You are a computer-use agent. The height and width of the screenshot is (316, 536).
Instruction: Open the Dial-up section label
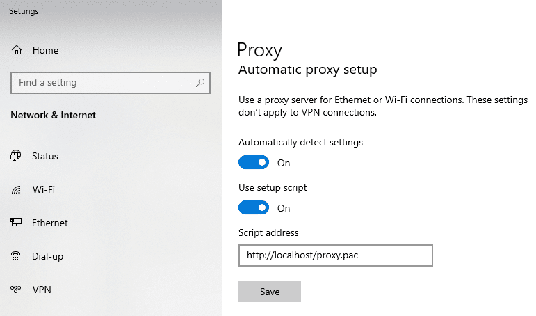tap(47, 256)
